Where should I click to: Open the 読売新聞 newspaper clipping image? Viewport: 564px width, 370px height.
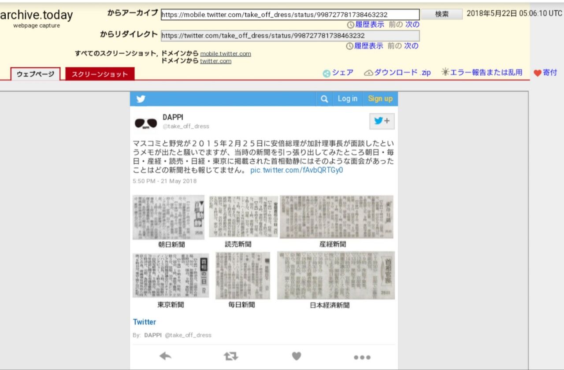[244, 217]
